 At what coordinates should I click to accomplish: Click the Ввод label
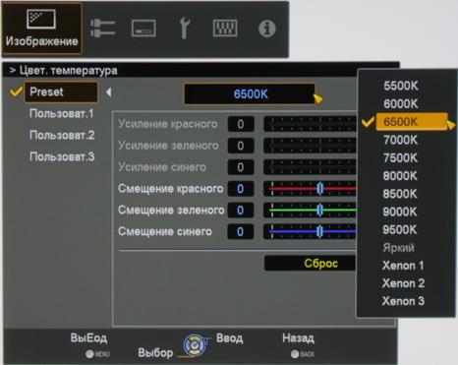point(230,338)
